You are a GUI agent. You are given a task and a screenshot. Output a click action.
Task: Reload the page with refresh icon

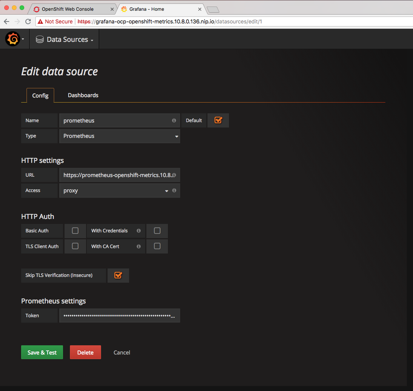[28, 22]
